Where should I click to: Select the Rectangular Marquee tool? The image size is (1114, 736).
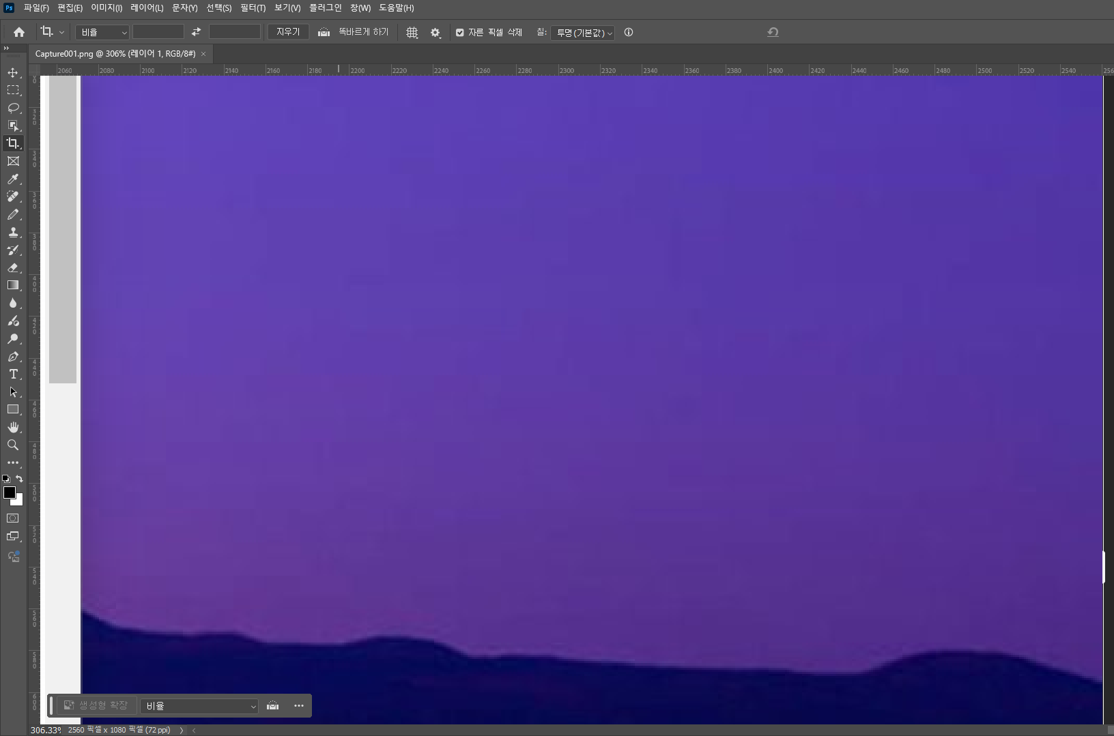[x=13, y=90]
